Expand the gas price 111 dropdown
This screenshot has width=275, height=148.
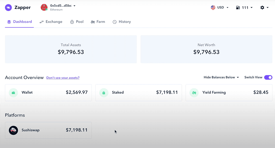pyautogui.click(x=251, y=8)
